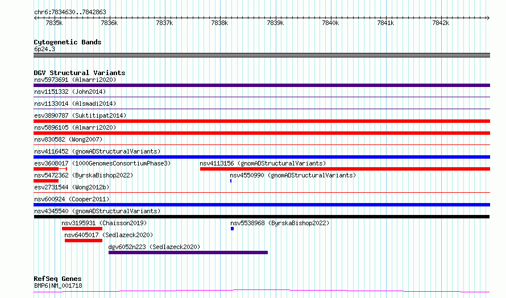Click the black nsv4345540 variant bar
506x298 pixels.
[x=262, y=217]
